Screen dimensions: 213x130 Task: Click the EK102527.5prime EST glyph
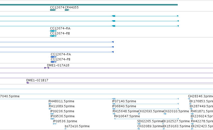(163, 124)
